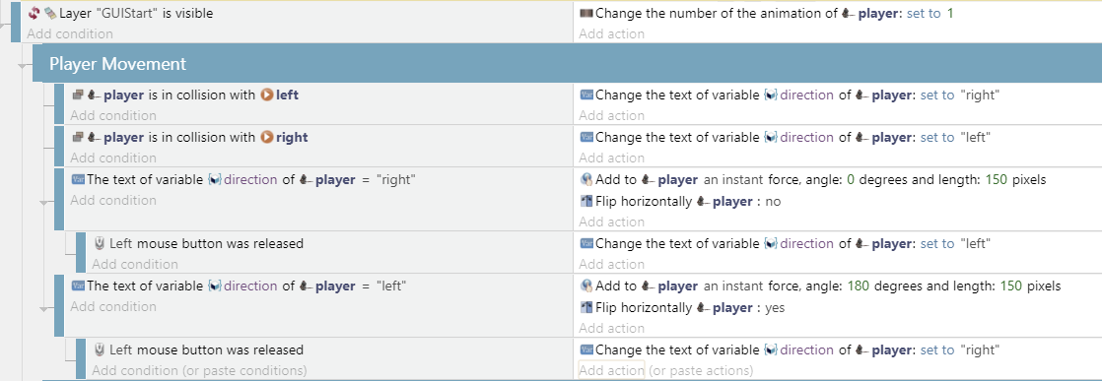The width and height of the screenshot is (1102, 381).
Task: Click the "180" angle value in the force action
Action: pyautogui.click(x=859, y=286)
